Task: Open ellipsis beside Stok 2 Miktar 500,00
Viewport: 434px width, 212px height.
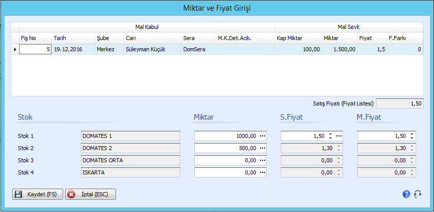Action: click(x=263, y=148)
